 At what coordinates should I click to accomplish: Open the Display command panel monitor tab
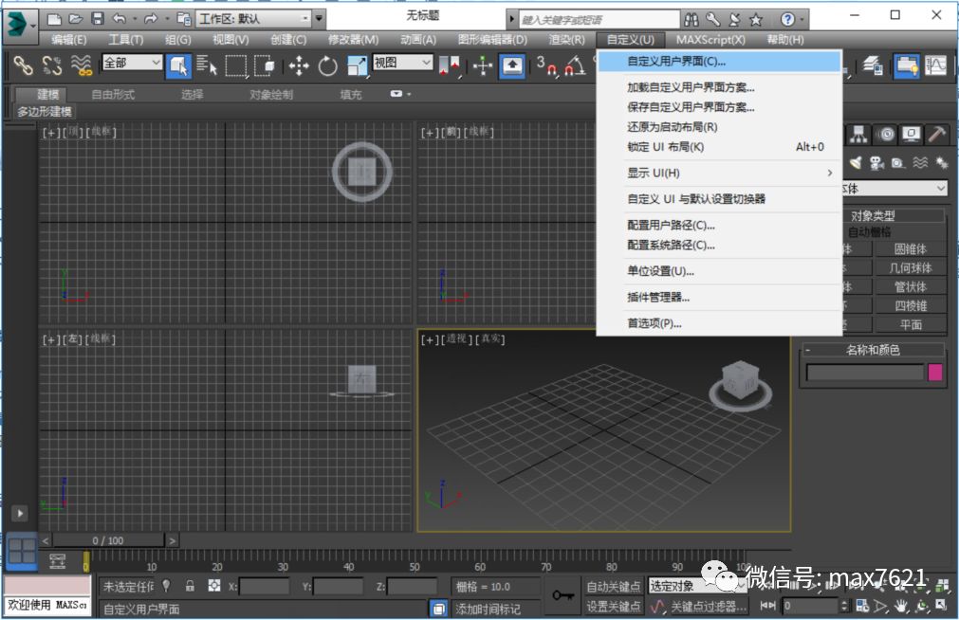tap(912, 134)
